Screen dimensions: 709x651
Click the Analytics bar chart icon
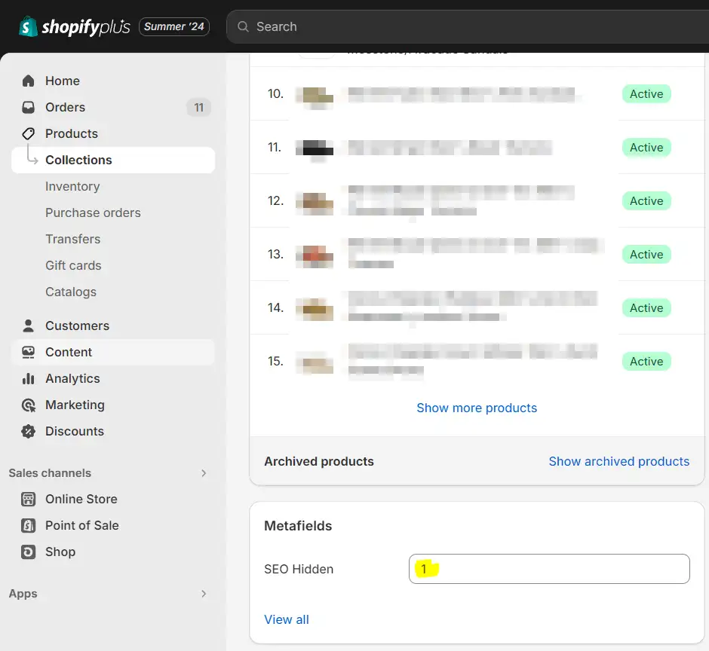tap(29, 378)
